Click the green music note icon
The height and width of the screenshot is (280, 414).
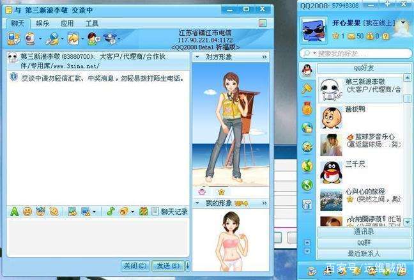point(111,212)
